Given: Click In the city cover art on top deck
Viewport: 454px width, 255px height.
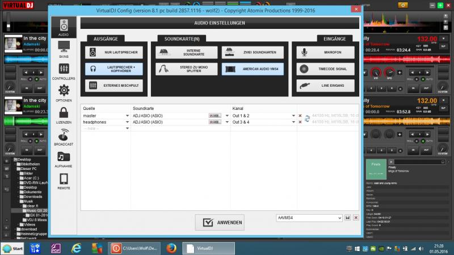Looking at the screenshot, I should pos(13,44).
